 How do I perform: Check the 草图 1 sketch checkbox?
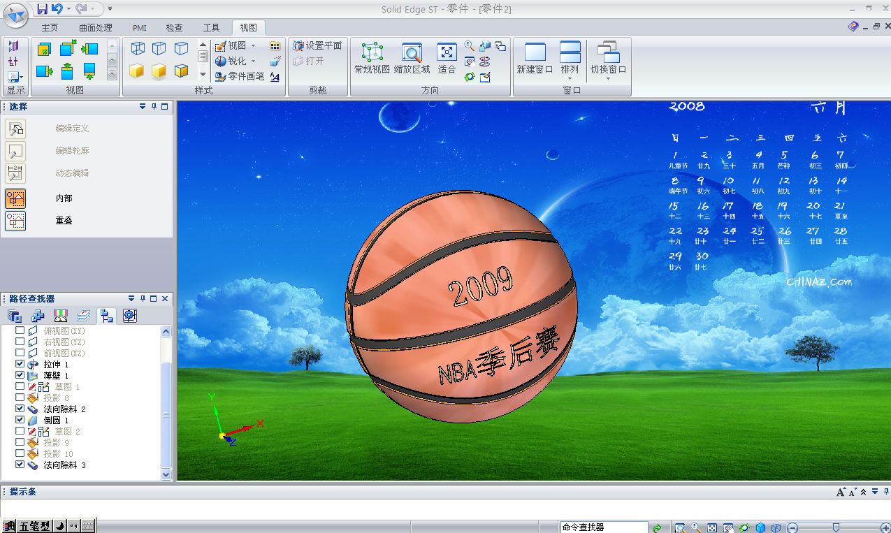click(x=20, y=387)
